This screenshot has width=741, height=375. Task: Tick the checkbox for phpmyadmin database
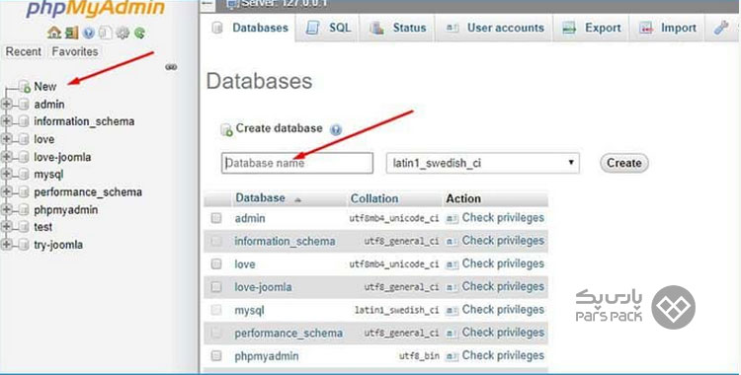(x=216, y=355)
